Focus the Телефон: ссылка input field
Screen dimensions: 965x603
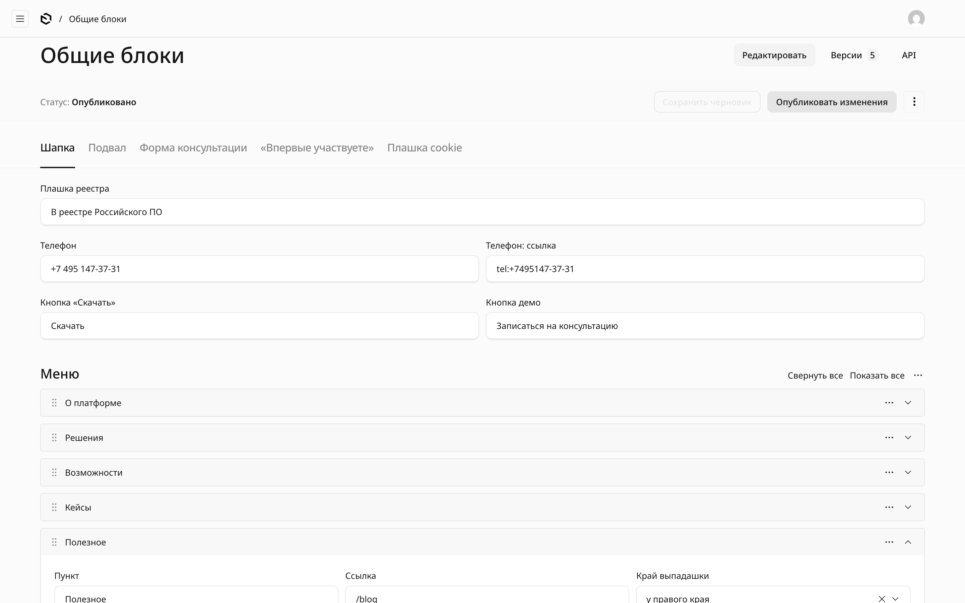point(705,269)
